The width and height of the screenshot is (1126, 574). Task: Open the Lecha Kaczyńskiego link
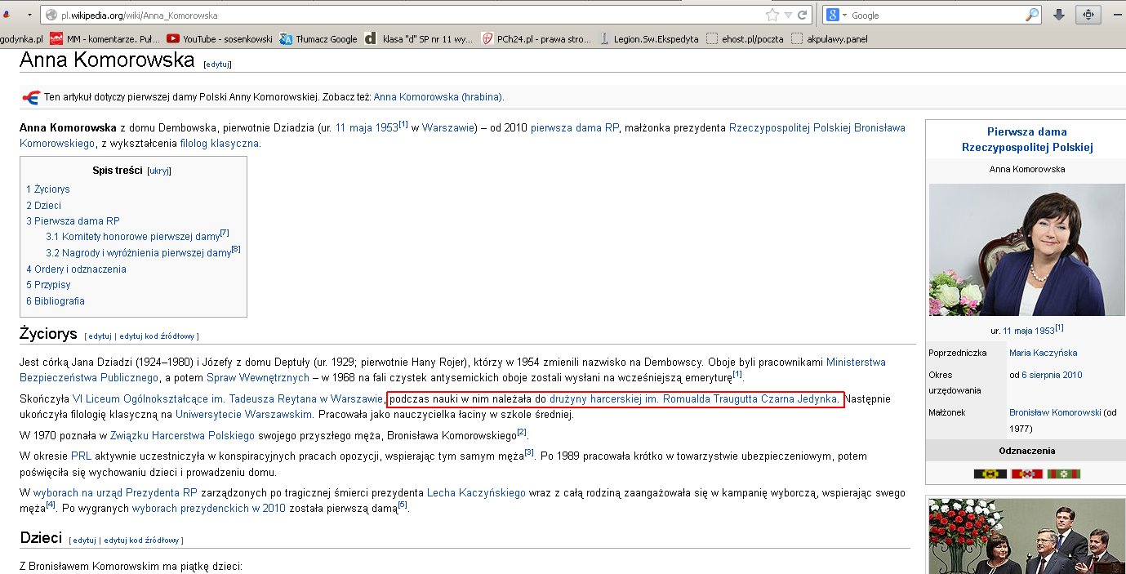(x=478, y=493)
